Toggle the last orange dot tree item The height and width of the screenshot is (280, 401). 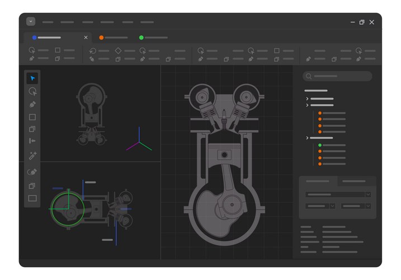tap(320, 164)
